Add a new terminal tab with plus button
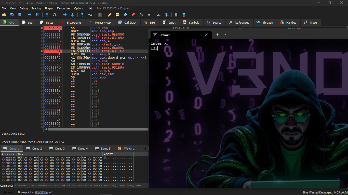The width and height of the screenshot is (348, 195). (x=217, y=35)
